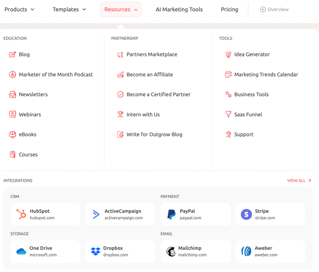Click the Stripe S logo
The image size is (319, 272).
click(246, 214)
